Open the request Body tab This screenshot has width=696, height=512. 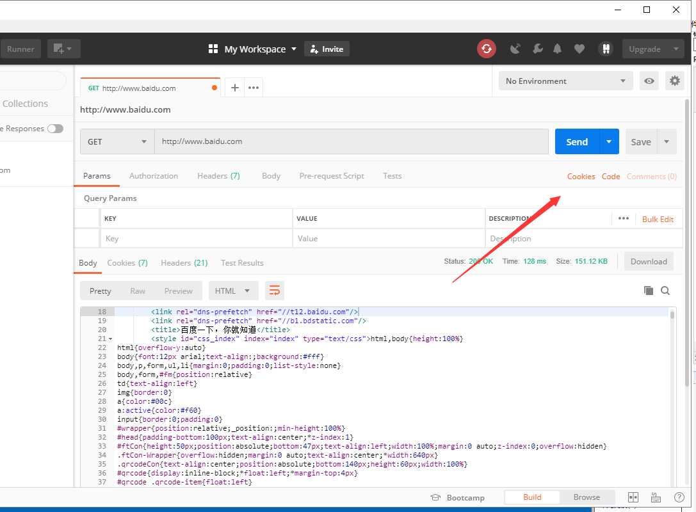pos(271,176)
